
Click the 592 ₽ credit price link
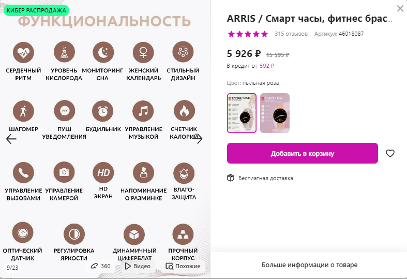point(267,66)
